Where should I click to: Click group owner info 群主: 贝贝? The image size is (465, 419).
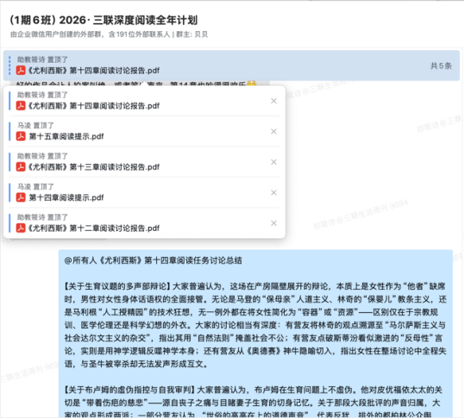coord(192,34)
